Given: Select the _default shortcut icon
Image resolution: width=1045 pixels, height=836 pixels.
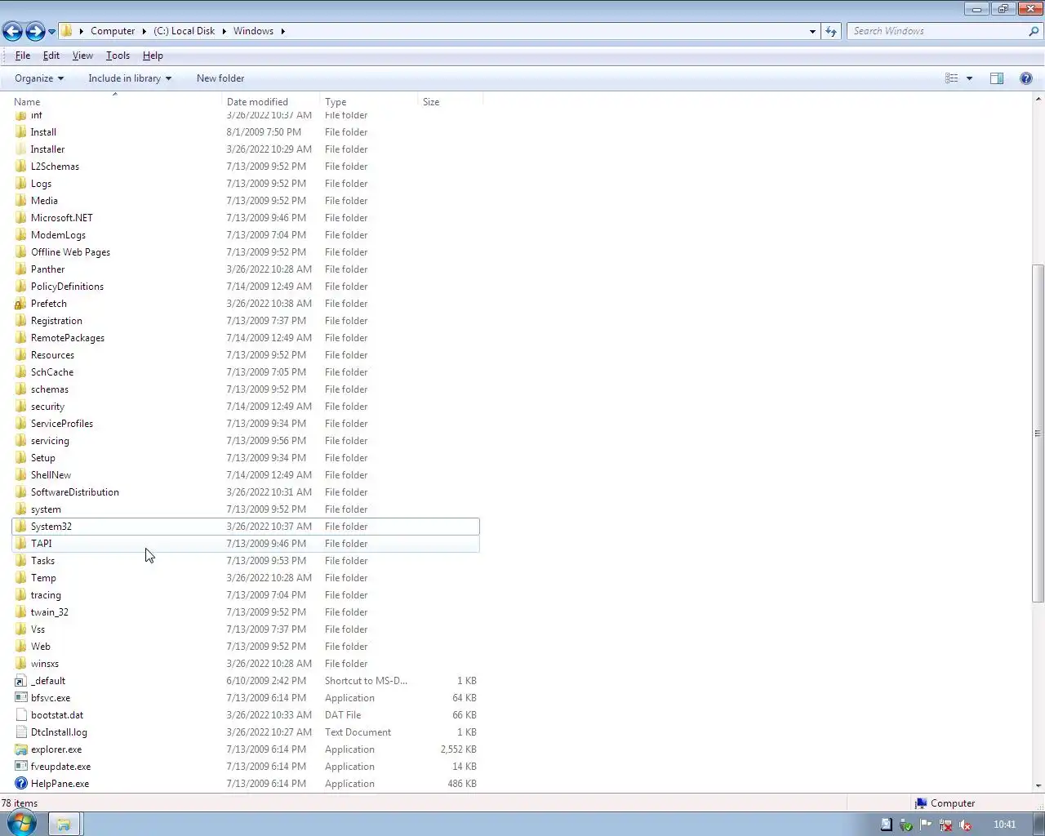Looking at the screenshot, I should pos(21,681).
